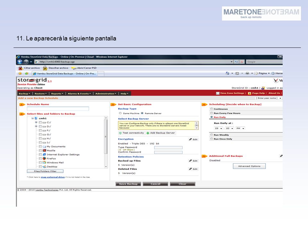This screenshot has width=308, height=231.
Task: Click the About Us link
Action: 274,93
